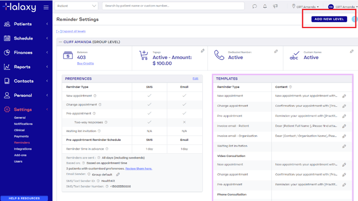358x201 pixels.
Task: Select Integrations in the Settings submenu
Action: (x=23, y=149)
